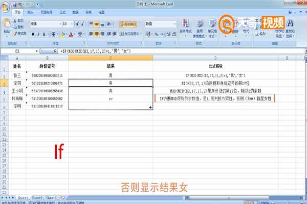This screenshot has height=204, width=307.
Task: Switch to the 数据 (Data) ribbon tab
Action: [75, 12]
